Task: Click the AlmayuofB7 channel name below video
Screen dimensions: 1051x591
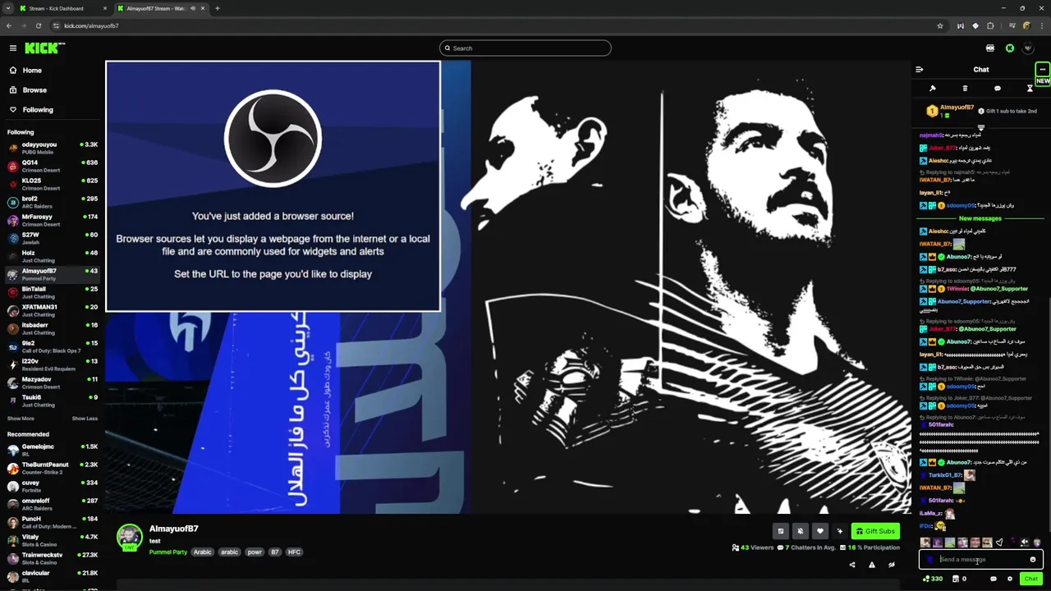Action: pyautogui.click(x=173, y=529)
